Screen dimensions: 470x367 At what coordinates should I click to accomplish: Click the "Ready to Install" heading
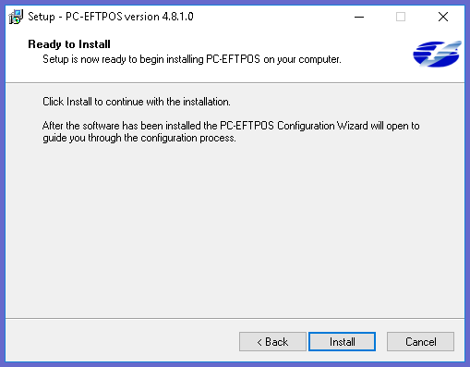pos(69,44)
